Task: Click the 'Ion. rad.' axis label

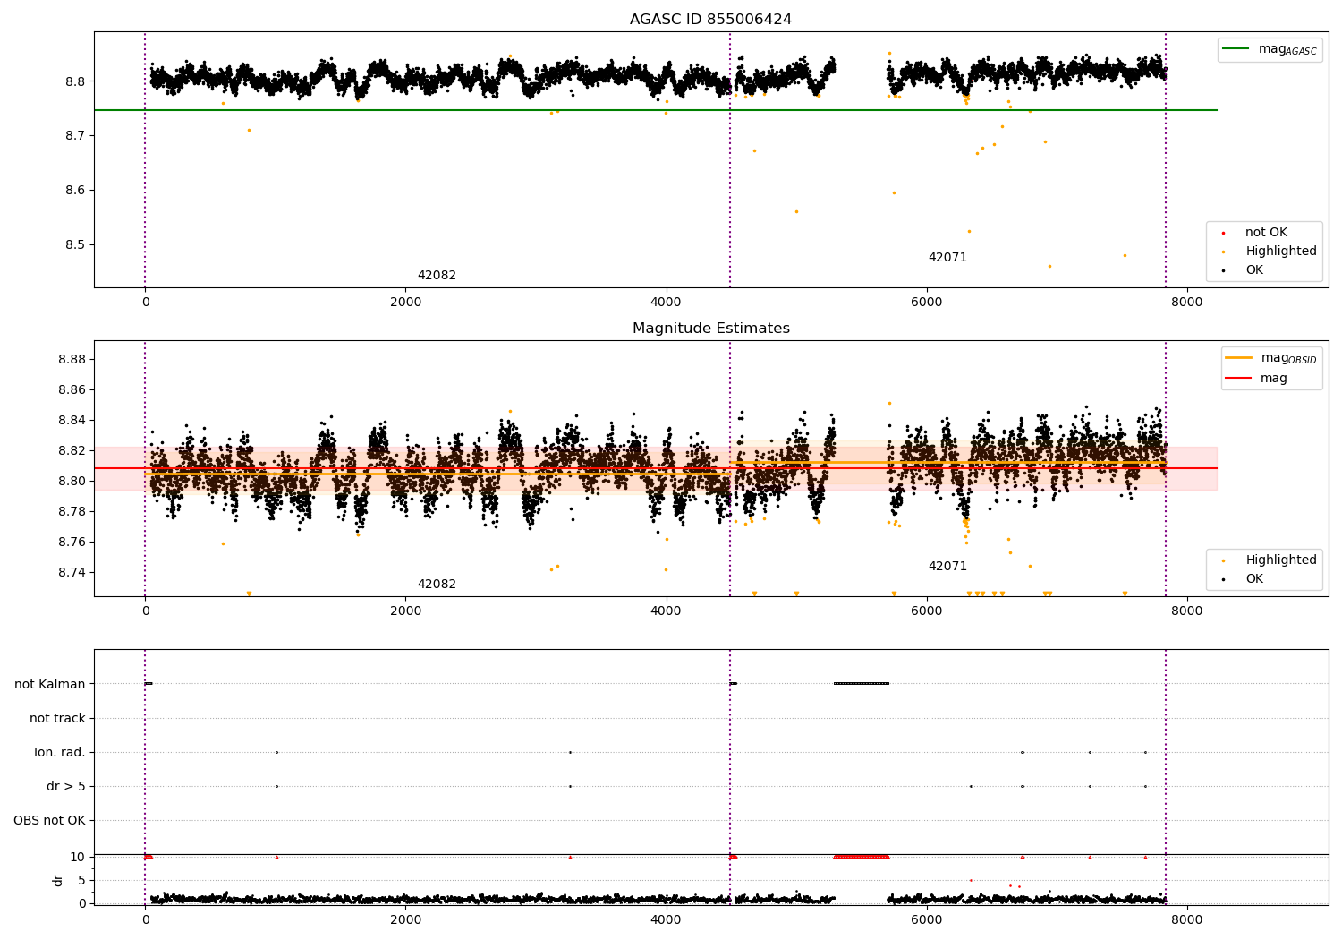Action: click(60, 753)
